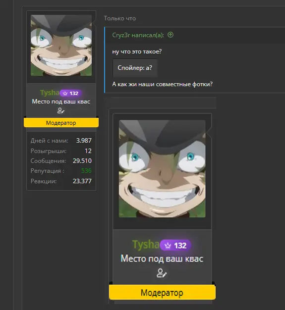Click the 'Только что' post timestamp
Viewport: 285px width, 310px height.
pos(120,18)
